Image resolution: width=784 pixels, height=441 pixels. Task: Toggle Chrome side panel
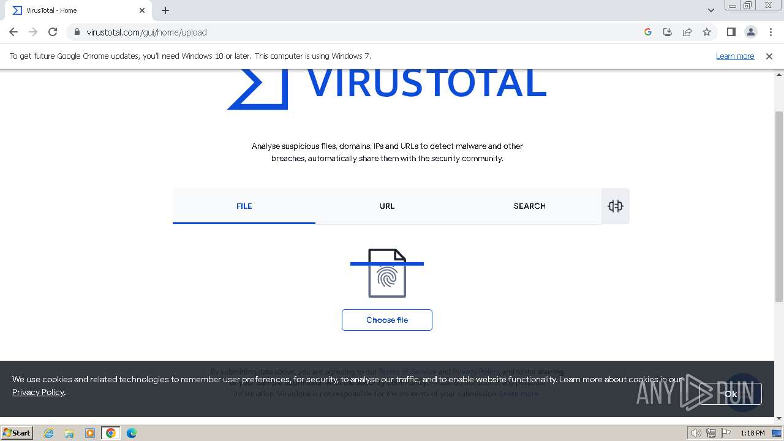click(731, 32)
